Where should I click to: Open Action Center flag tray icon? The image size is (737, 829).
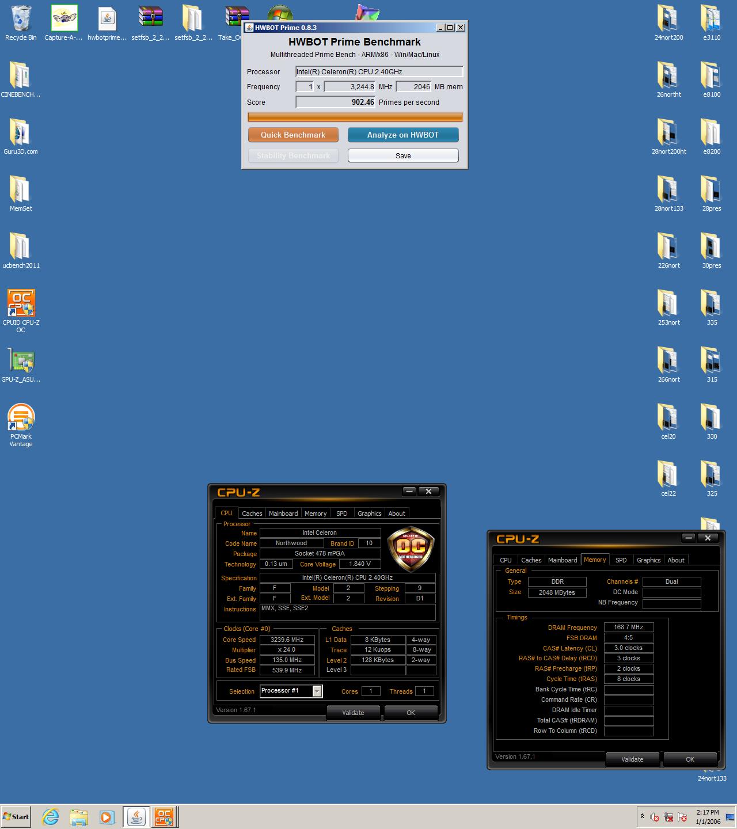pos(682,817)
